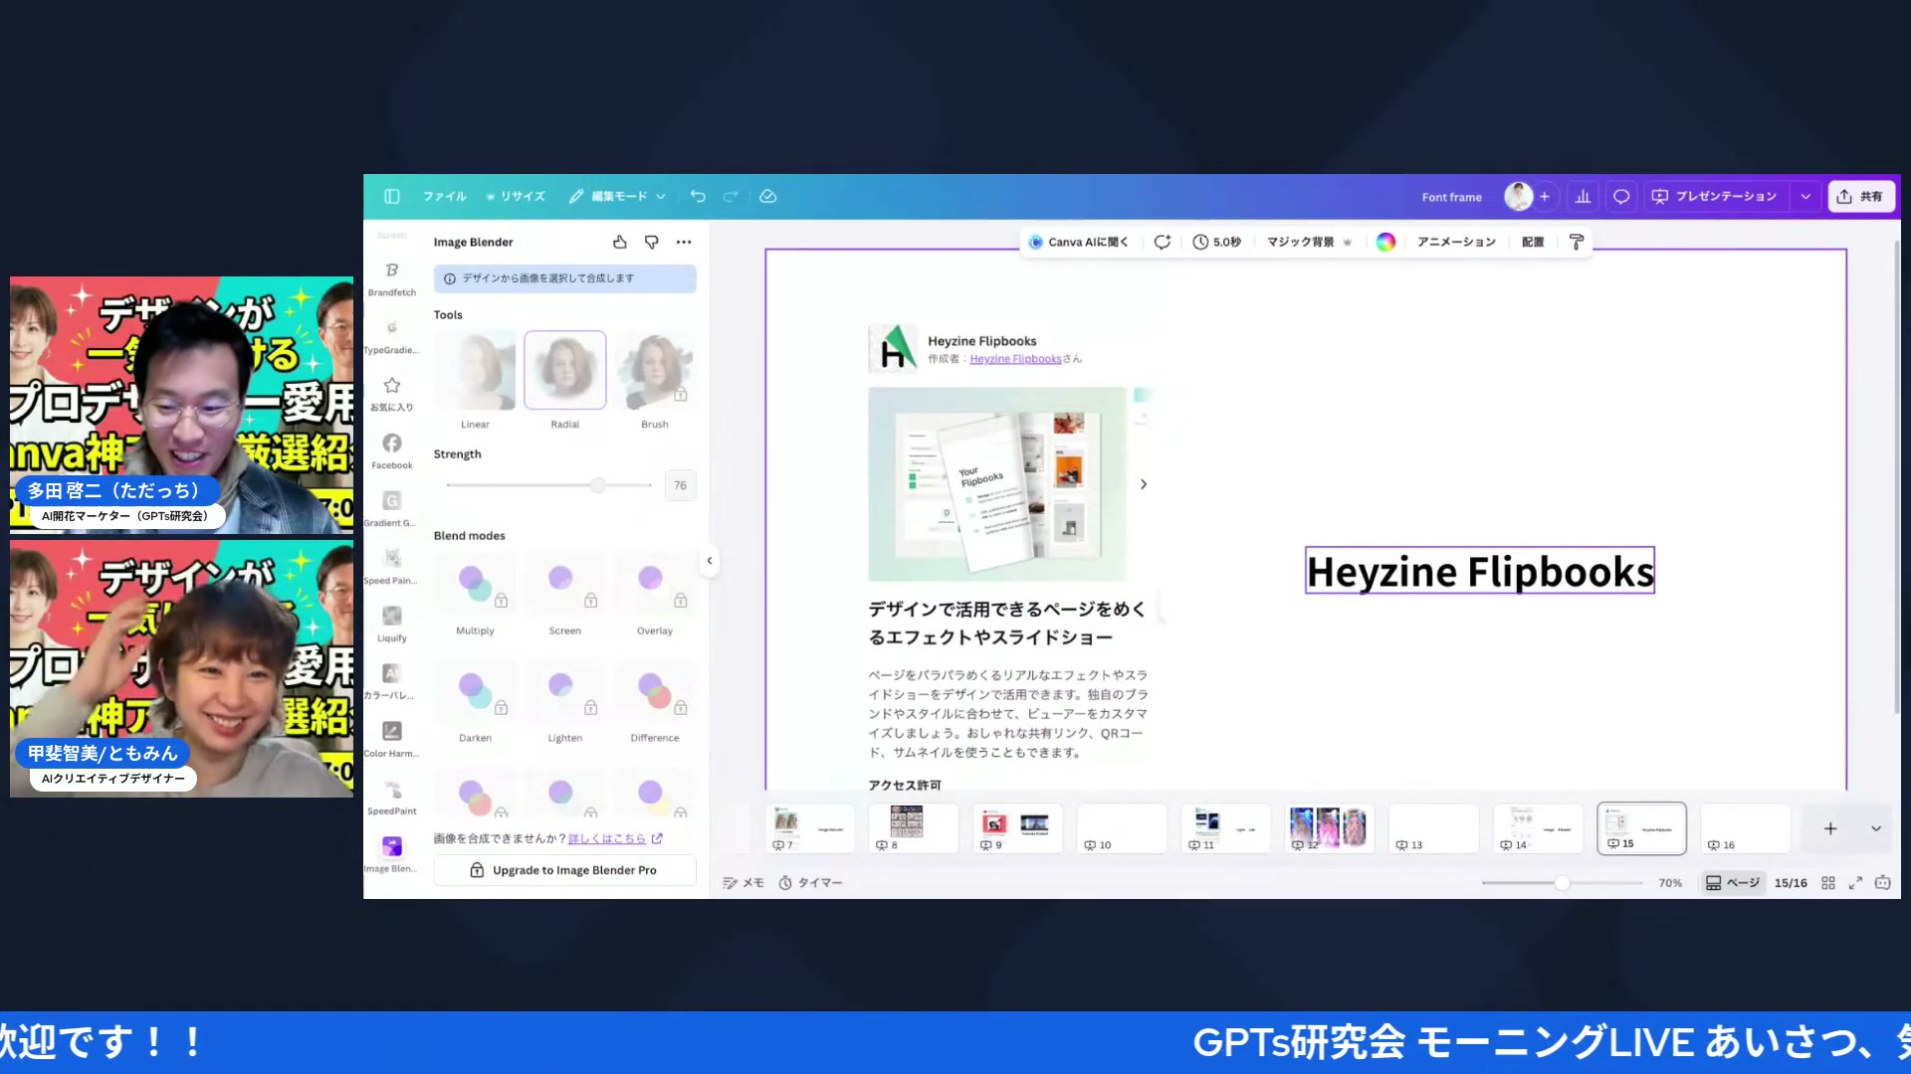Select page 12 thumbnail
The image size is (1911, 1074).
(x=1329, y=827)
